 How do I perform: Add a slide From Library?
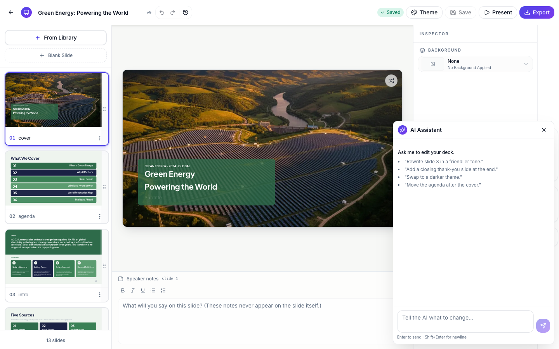coord(56,38)
